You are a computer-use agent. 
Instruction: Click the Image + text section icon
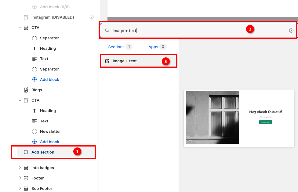[107, 61]
